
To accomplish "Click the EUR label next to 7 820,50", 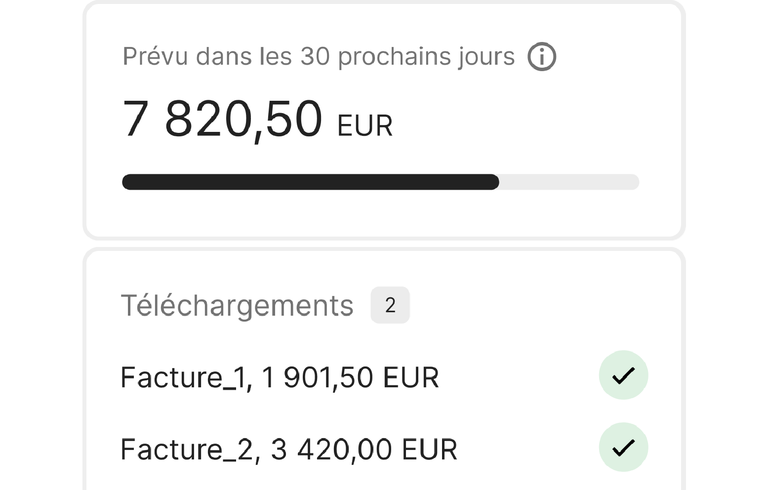I will [364, 125].
